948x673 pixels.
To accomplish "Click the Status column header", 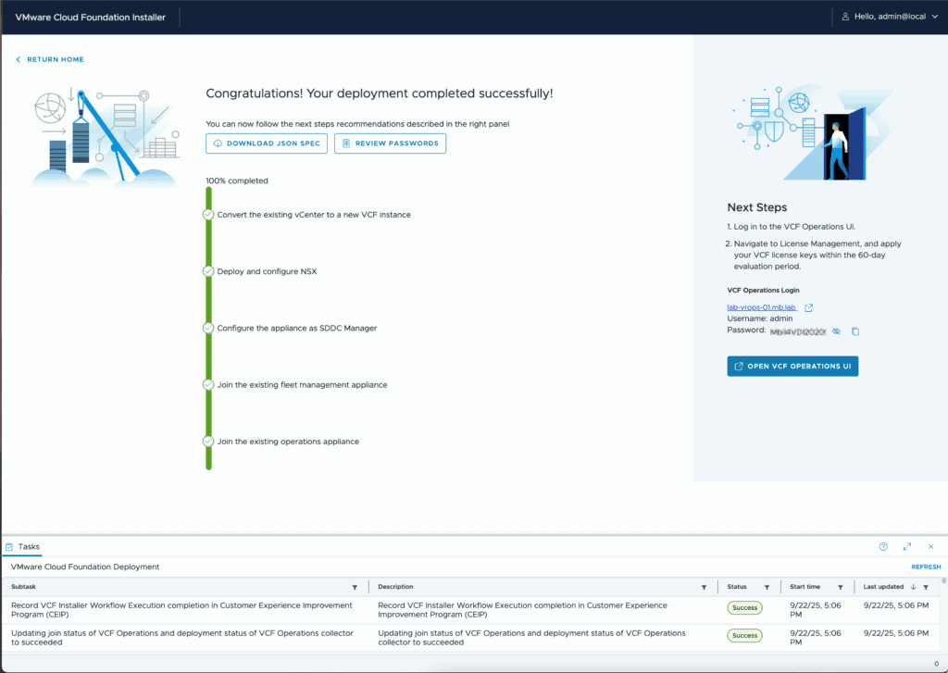I will 736,587.
